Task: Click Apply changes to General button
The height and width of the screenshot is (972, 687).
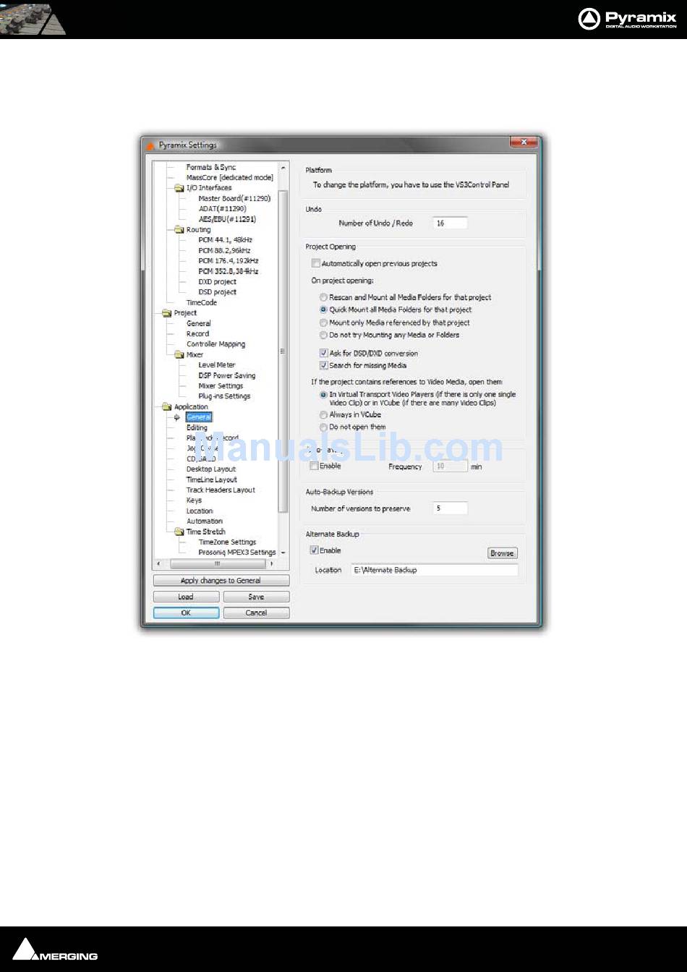Action: [x=221, y=581]
